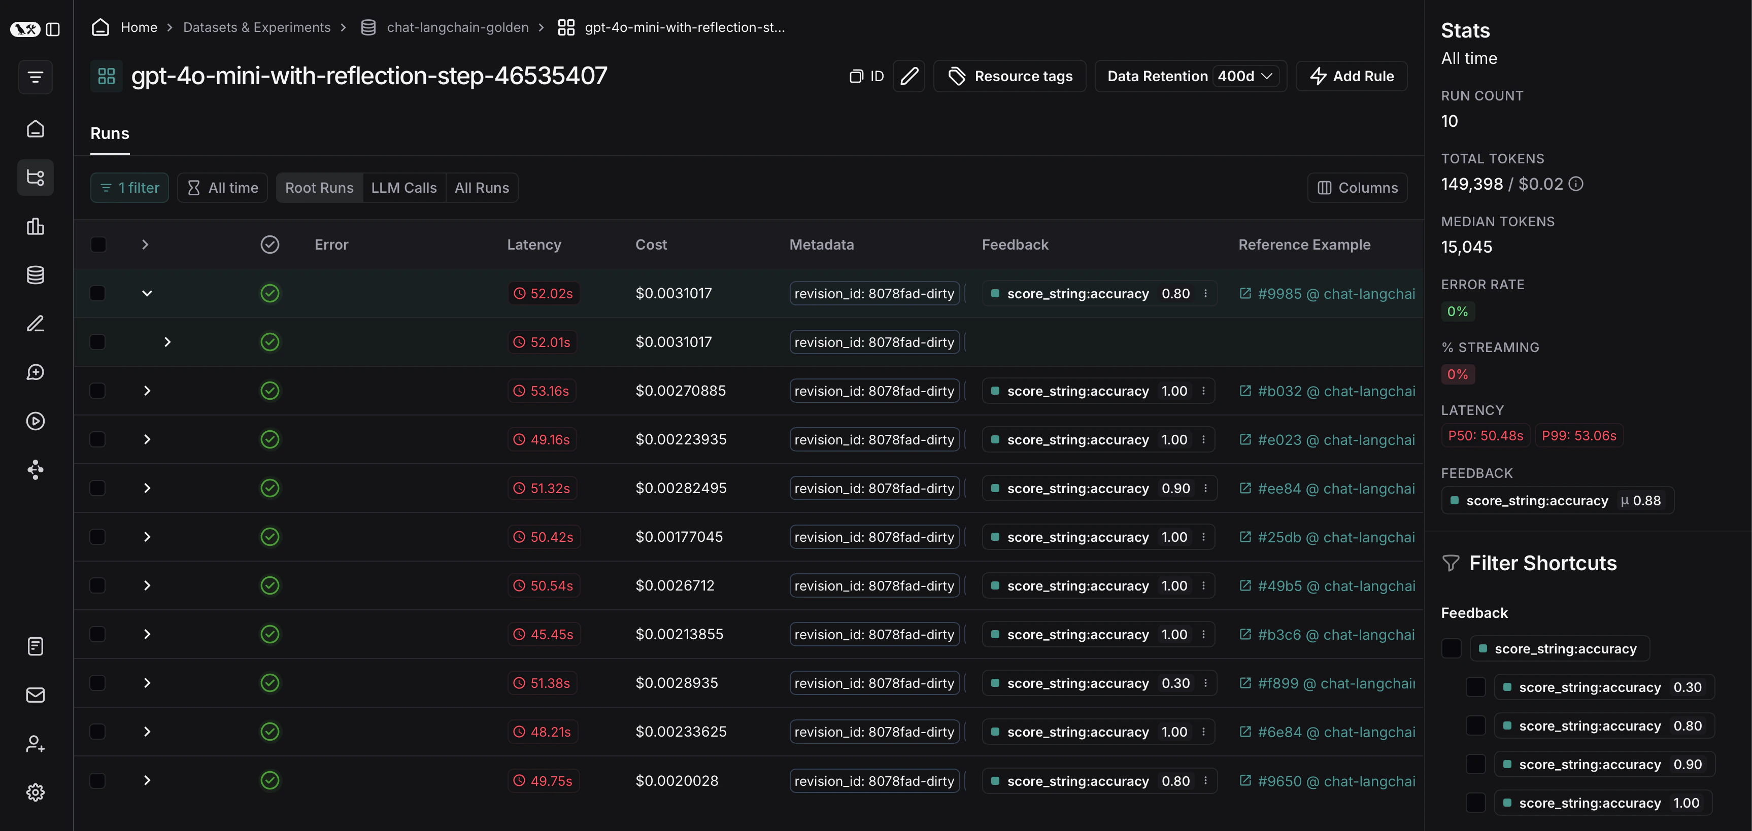1752x831 pixels.
Task: Click the pencil edit icon beside ID
Action: 908,76
